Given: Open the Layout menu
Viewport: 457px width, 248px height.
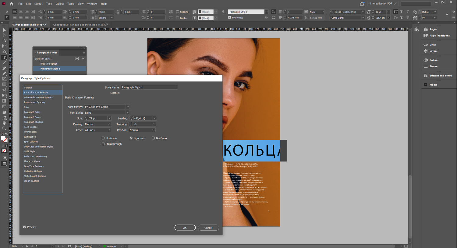Looking at the screenshot, I should (38, 4).
